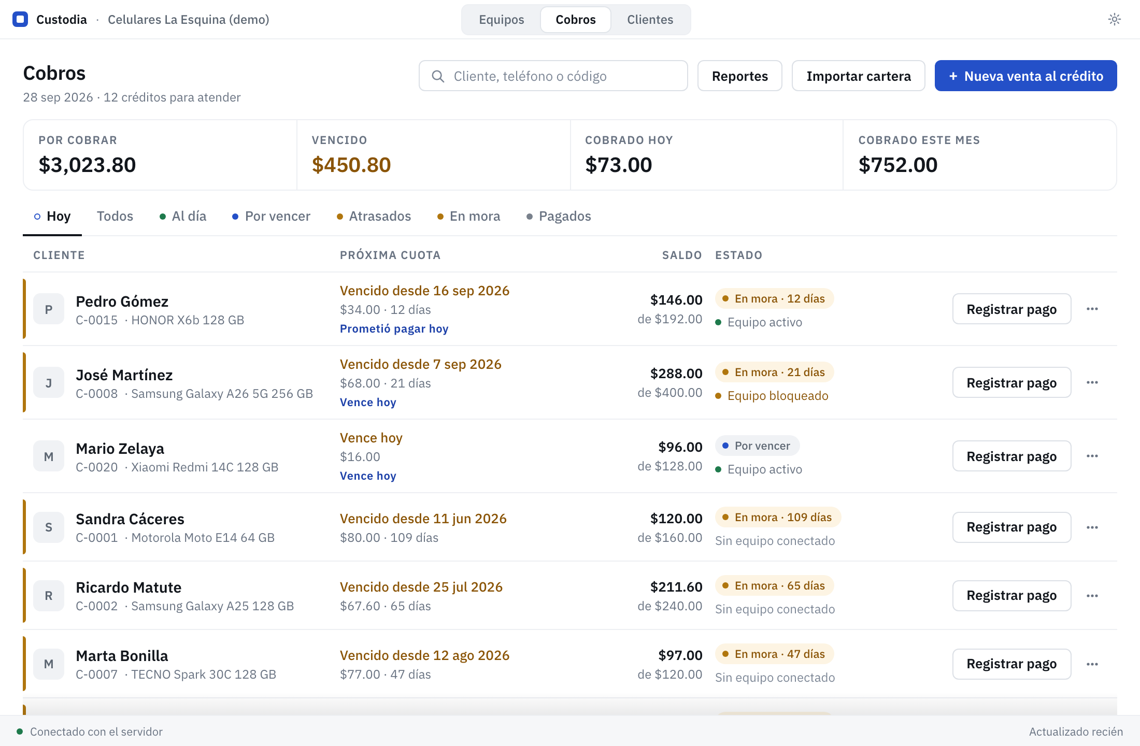
Task: Open more options for Sandra Cáceres
Action: (1092, 527)
